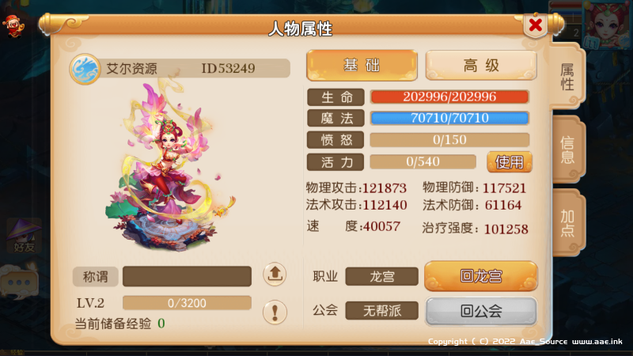Open the 好友 friends icon
Screen dimensions: 633x356
(x=24, y=236)
